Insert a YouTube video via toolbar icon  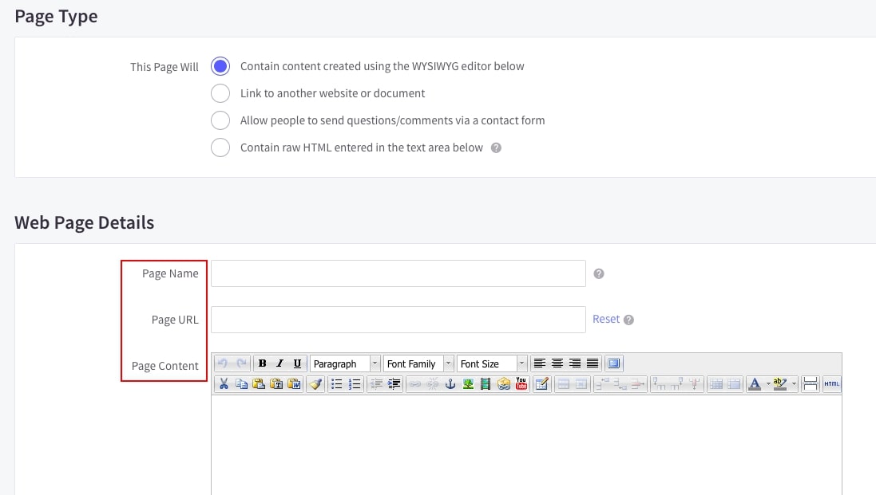521,384
